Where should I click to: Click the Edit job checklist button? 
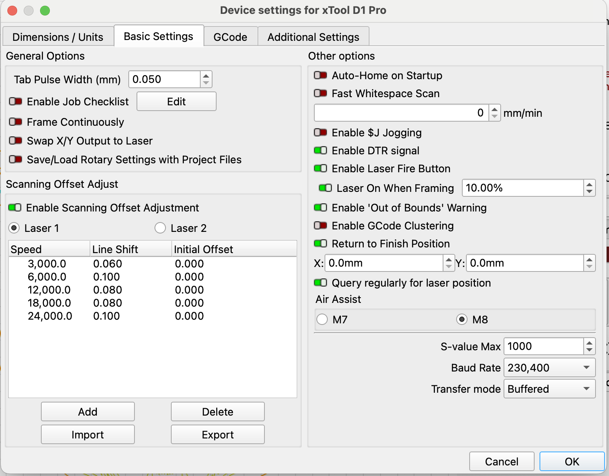click(x=177, y=101)
